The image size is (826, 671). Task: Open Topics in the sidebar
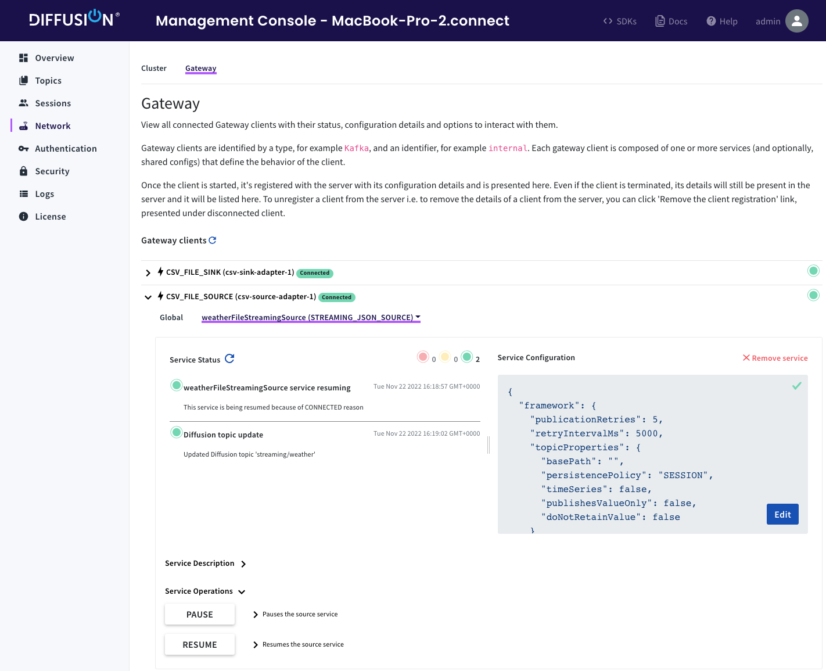[48, 81]
